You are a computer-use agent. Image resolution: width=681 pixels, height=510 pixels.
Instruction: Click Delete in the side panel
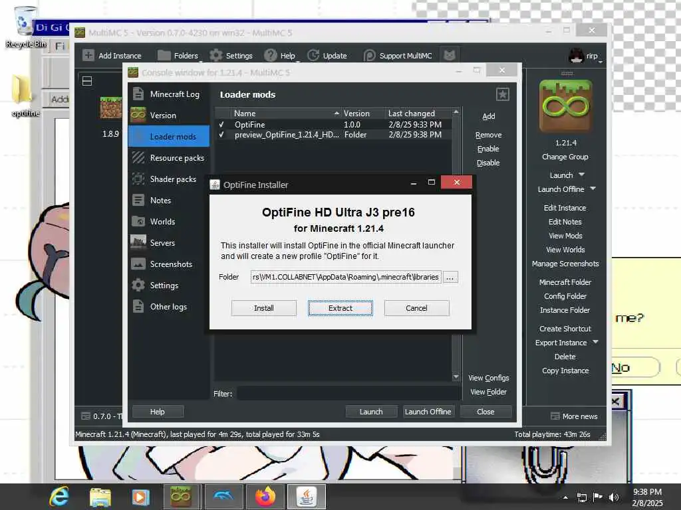click(565, 357)
